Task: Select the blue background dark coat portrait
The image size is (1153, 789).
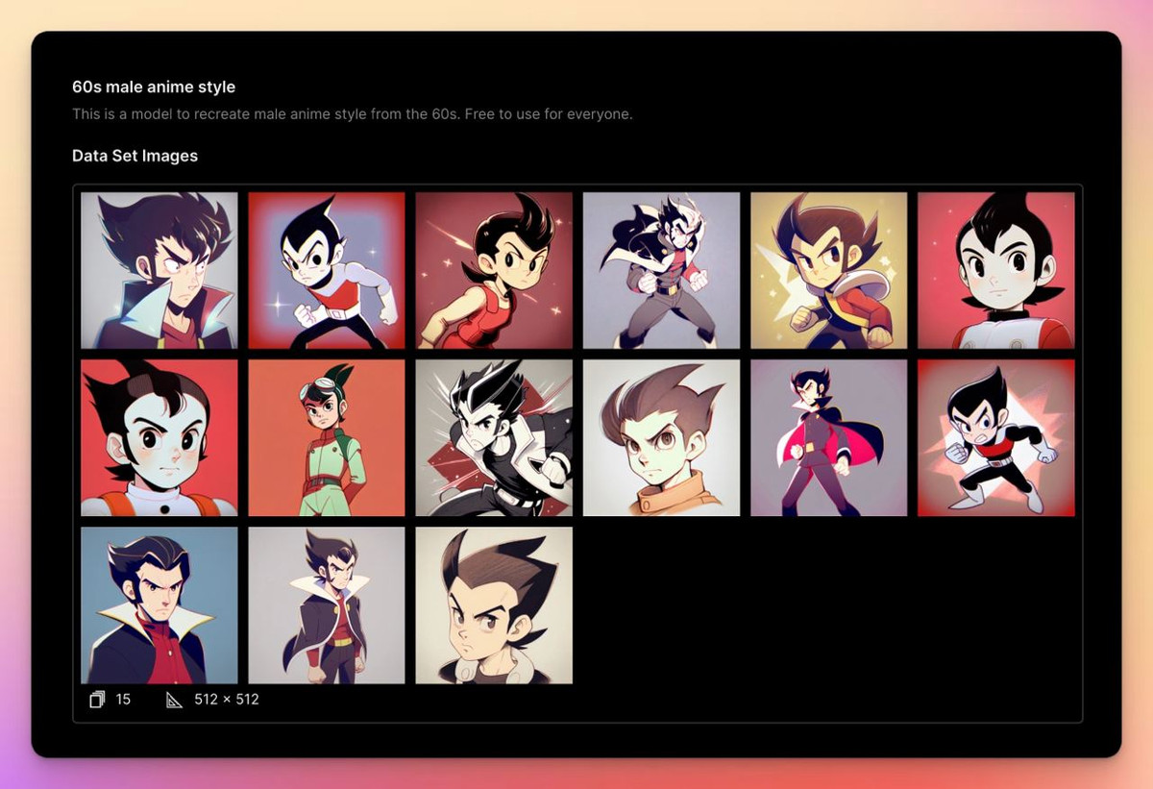Action: point(159,604)
